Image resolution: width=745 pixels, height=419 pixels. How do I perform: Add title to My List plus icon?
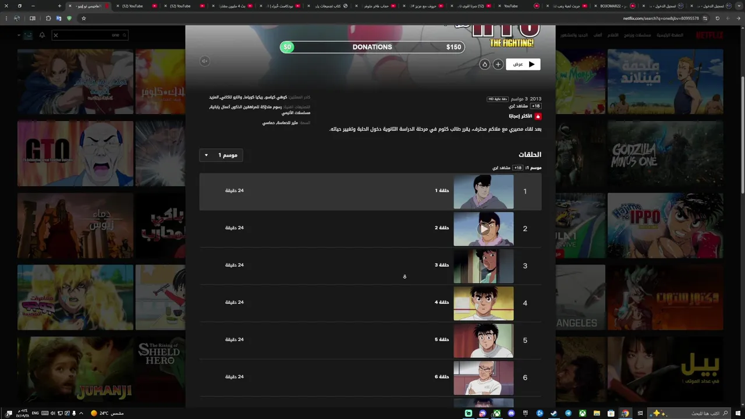[498, 64]
